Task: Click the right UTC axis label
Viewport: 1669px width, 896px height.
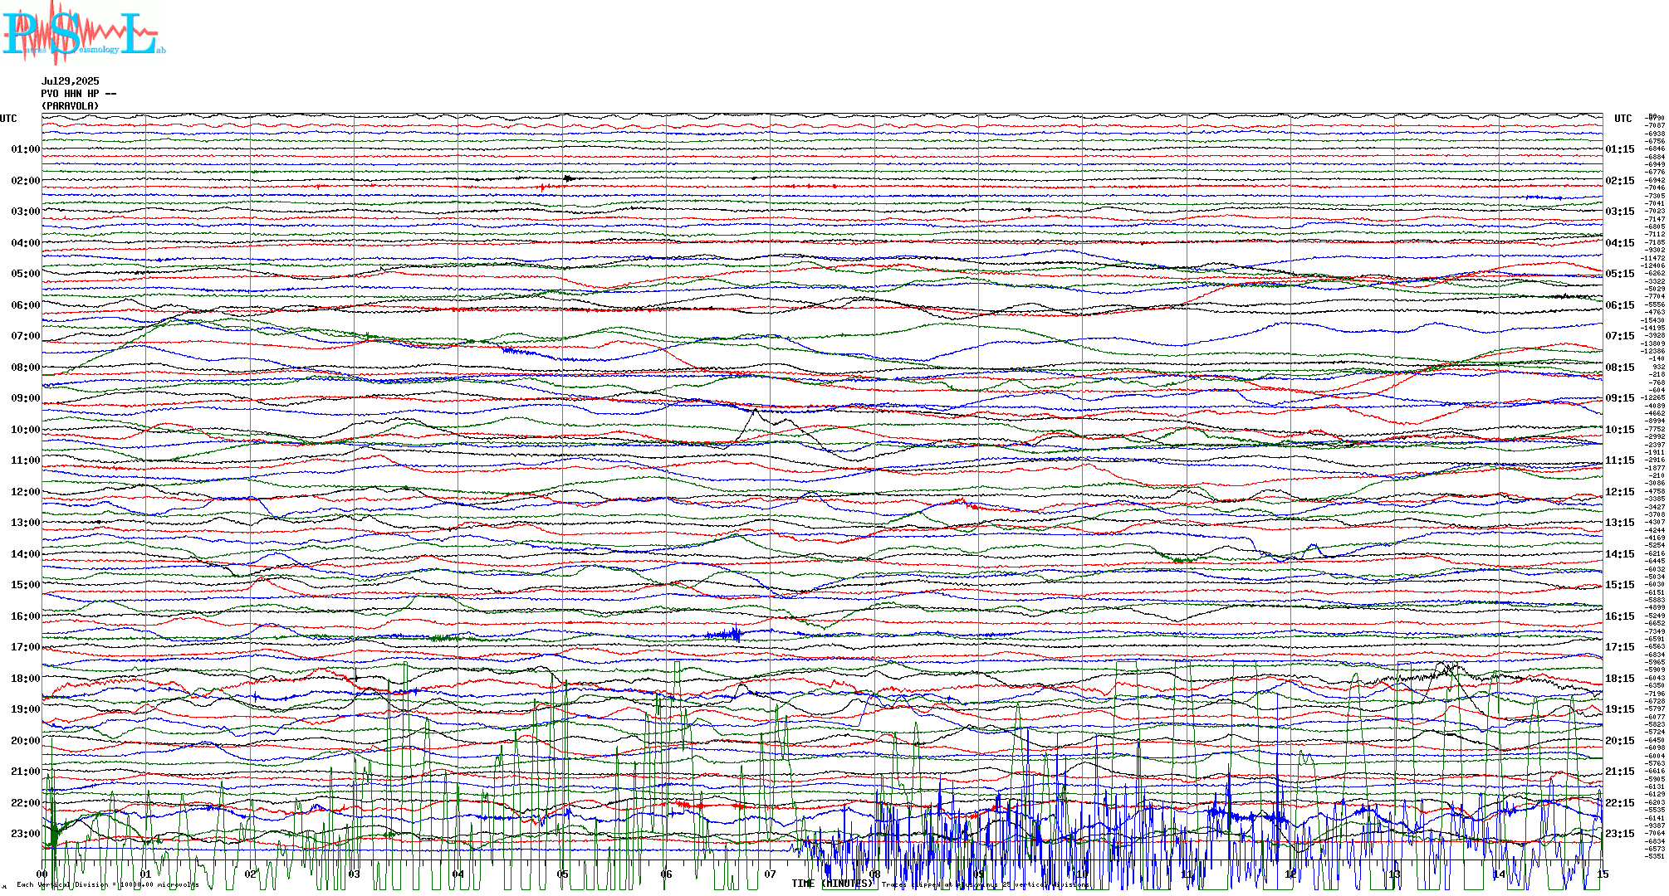Action: tap(1623, 119)
